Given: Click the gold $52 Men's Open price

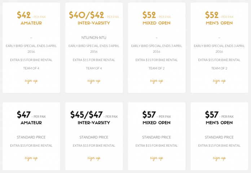Looking at the screenshot, I should tap(212, 15).
